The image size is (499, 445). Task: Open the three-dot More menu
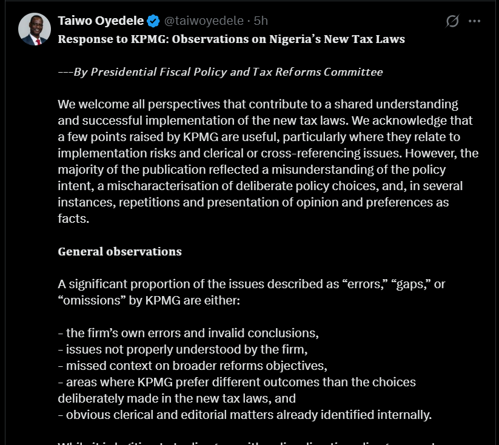[x=475, y=21]
